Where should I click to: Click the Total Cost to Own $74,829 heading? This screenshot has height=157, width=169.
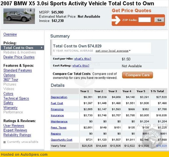click(77, 46)
